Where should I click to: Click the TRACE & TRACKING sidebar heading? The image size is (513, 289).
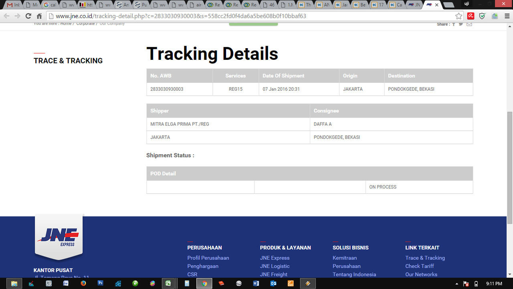(68, 61)
